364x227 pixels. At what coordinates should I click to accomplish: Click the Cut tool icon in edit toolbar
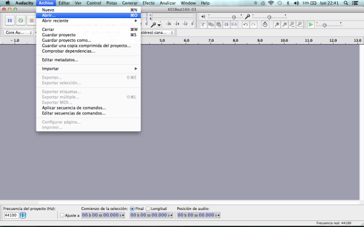pos(203,25)
